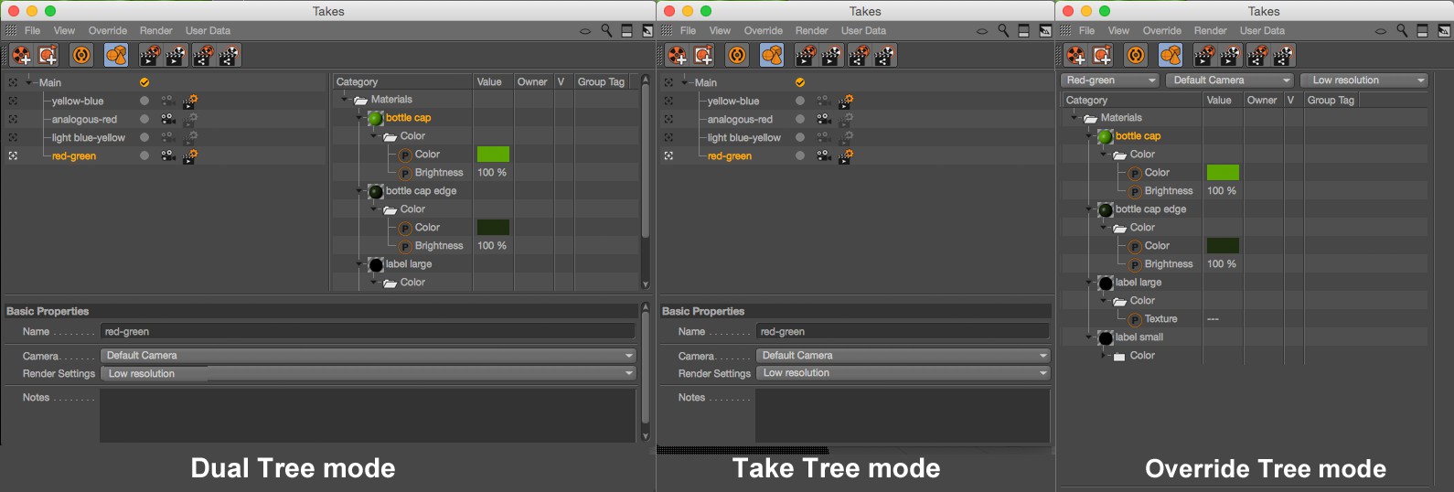The height and width of the screenshot is (492, 1454).
Task: Select light blue-yellow take in the left window
Action: point(89,137)
